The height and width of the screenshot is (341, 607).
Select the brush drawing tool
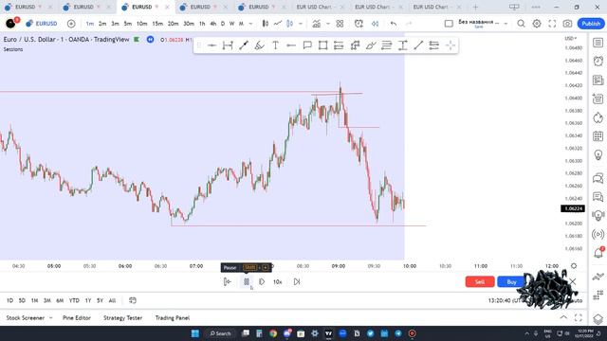click(259, 45)
